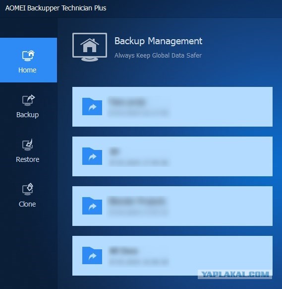The height and width of the screenshot is (289, 282).
Task: Click folder icon of first backup task
Action: tap(92, 107)
